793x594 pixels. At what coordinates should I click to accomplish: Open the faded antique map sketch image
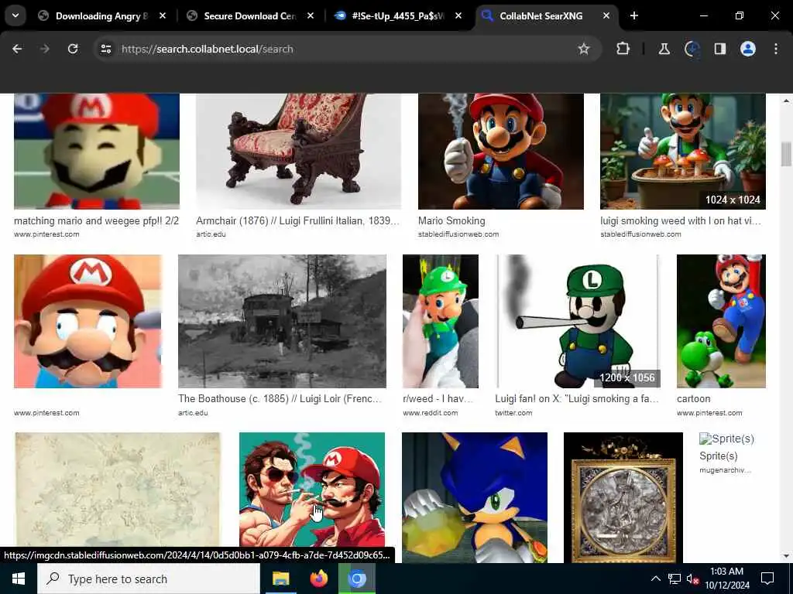click(x=118, y=489)
